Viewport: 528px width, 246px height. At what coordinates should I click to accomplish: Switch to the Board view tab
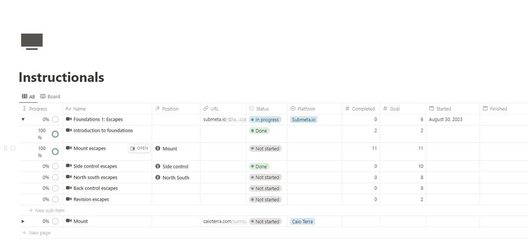50,97
